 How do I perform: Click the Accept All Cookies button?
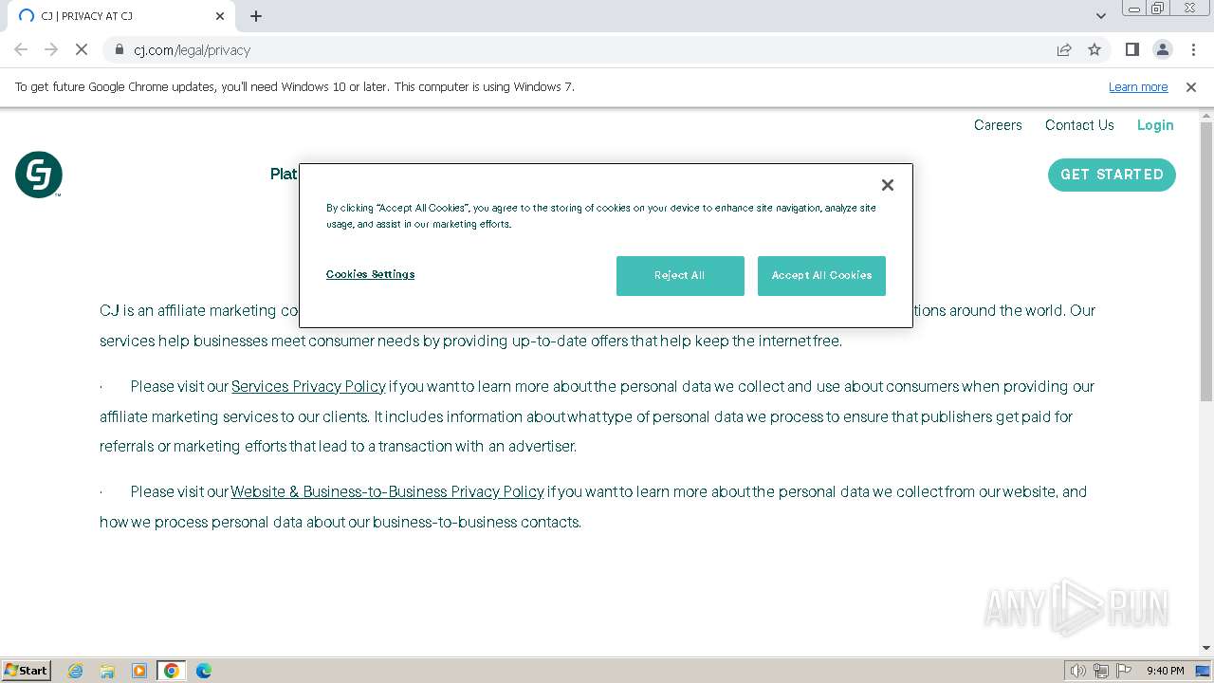[821, 276]
